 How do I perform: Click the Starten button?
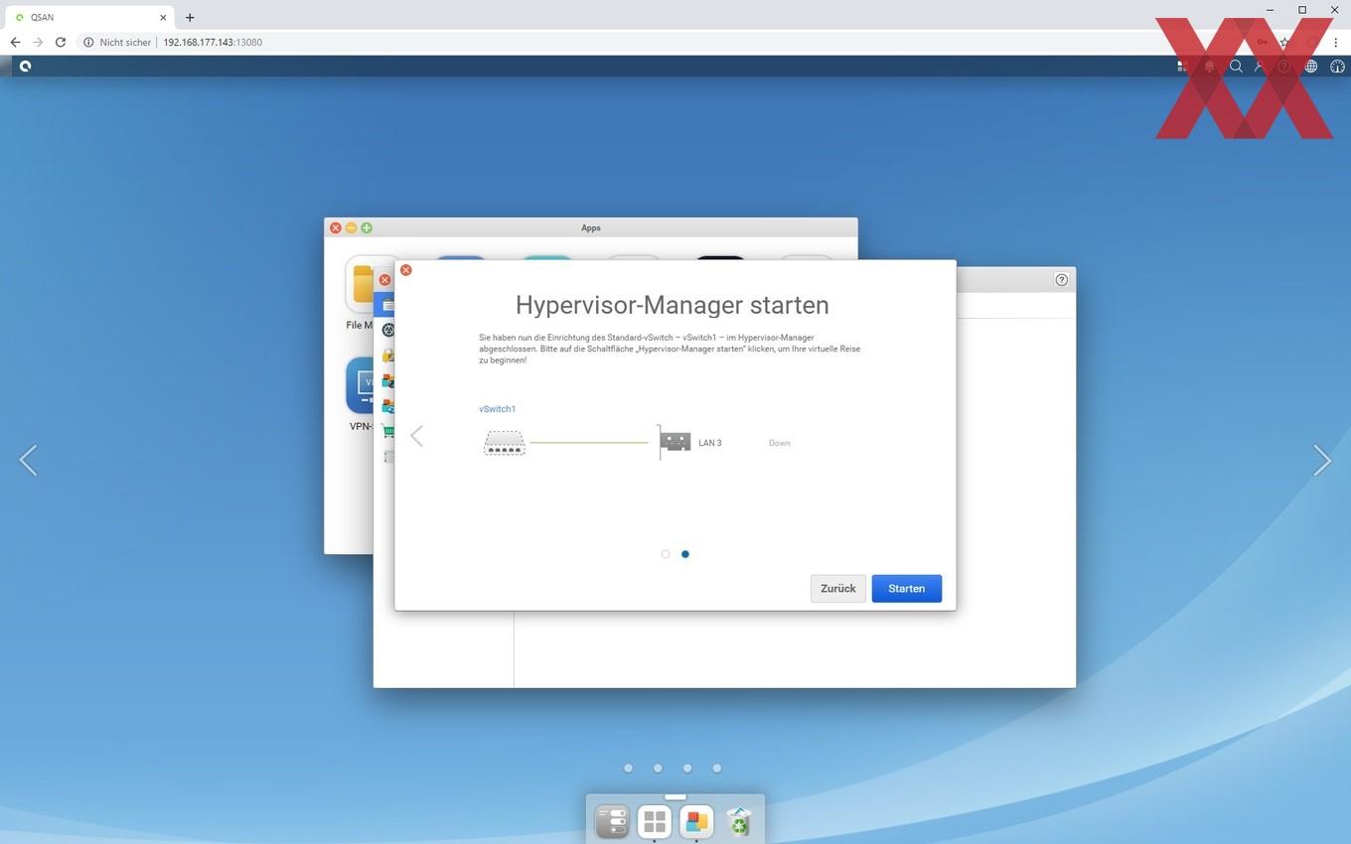click(906, 588)
